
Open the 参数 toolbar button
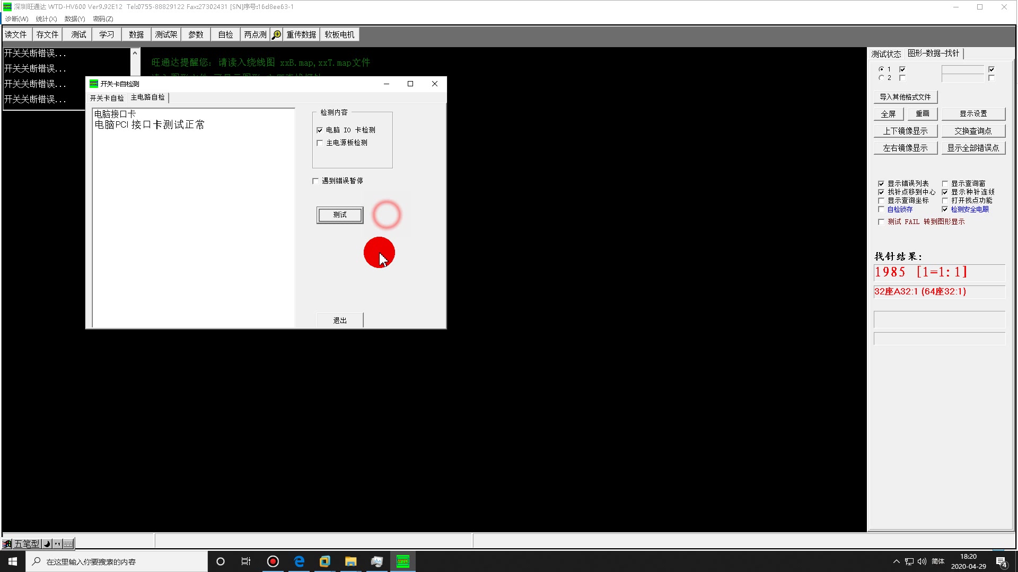click(x=196, y=34)
